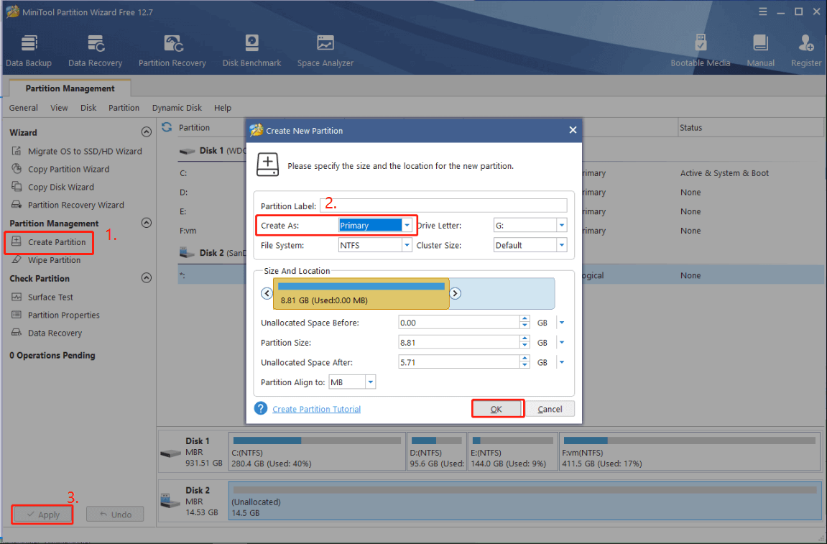
Task: Open the hamburger menu in title bar
Action: [762, 11]
